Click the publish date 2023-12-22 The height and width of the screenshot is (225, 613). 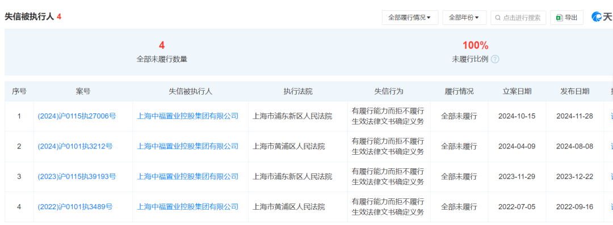(574, 177)
